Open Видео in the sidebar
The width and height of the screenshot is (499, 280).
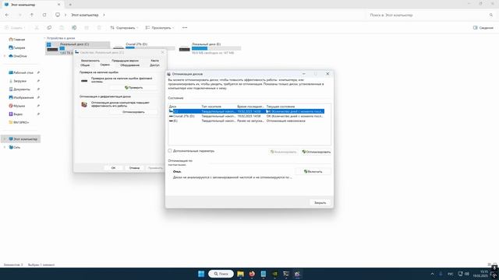coord(16,114)
